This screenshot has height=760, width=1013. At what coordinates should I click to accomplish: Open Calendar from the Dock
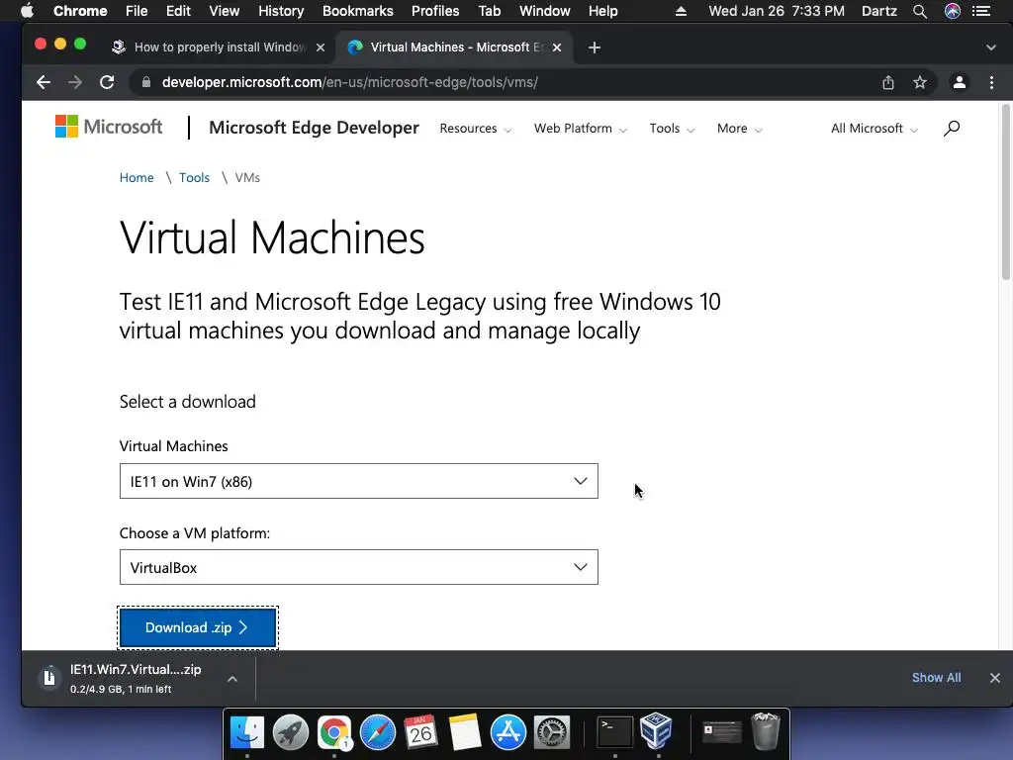point(421,732)
